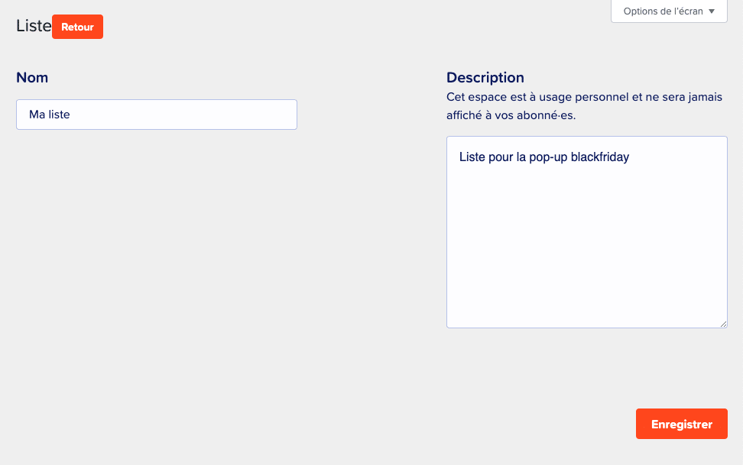Click the word "abonné·es" in helper text

(549, 116)
